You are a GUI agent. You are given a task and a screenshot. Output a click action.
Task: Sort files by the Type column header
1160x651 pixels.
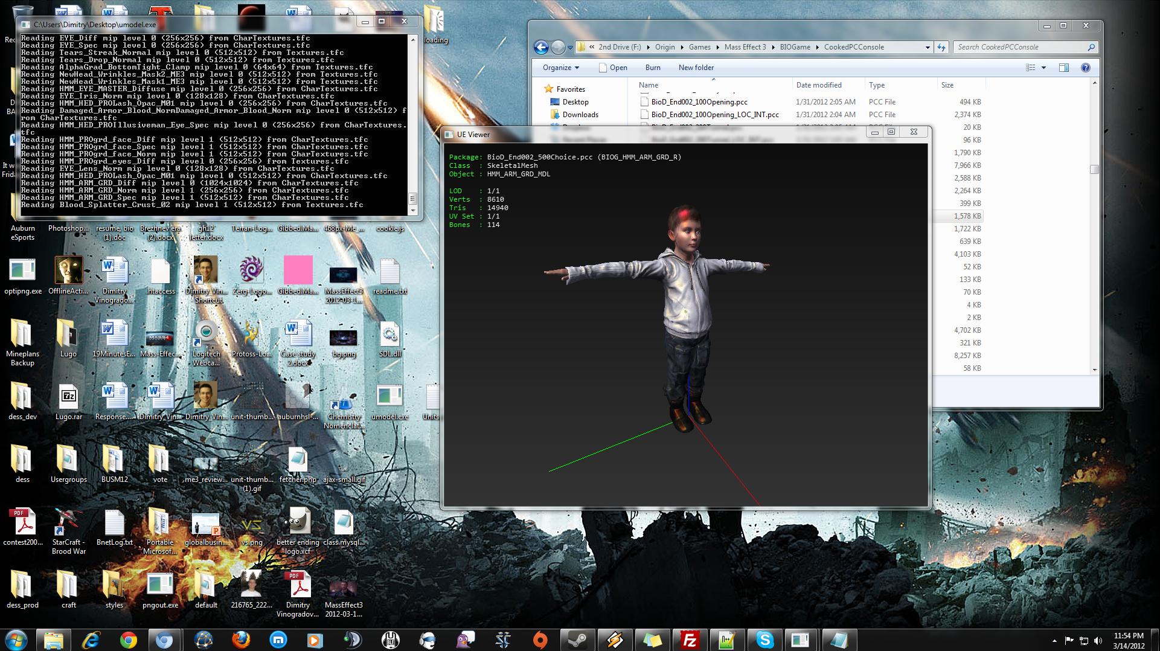(900, 85)
